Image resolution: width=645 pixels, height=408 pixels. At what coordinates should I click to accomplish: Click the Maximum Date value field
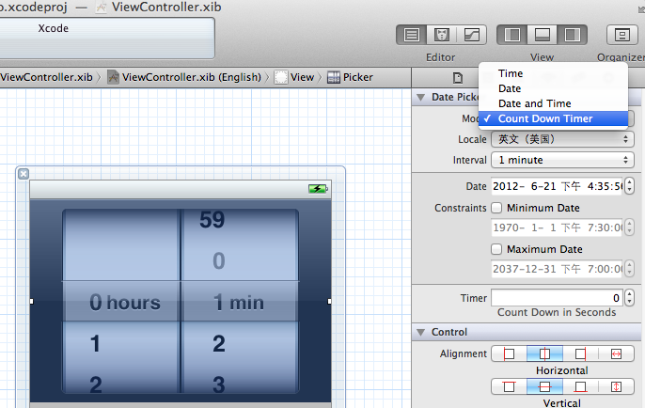(x=557, y=269)
